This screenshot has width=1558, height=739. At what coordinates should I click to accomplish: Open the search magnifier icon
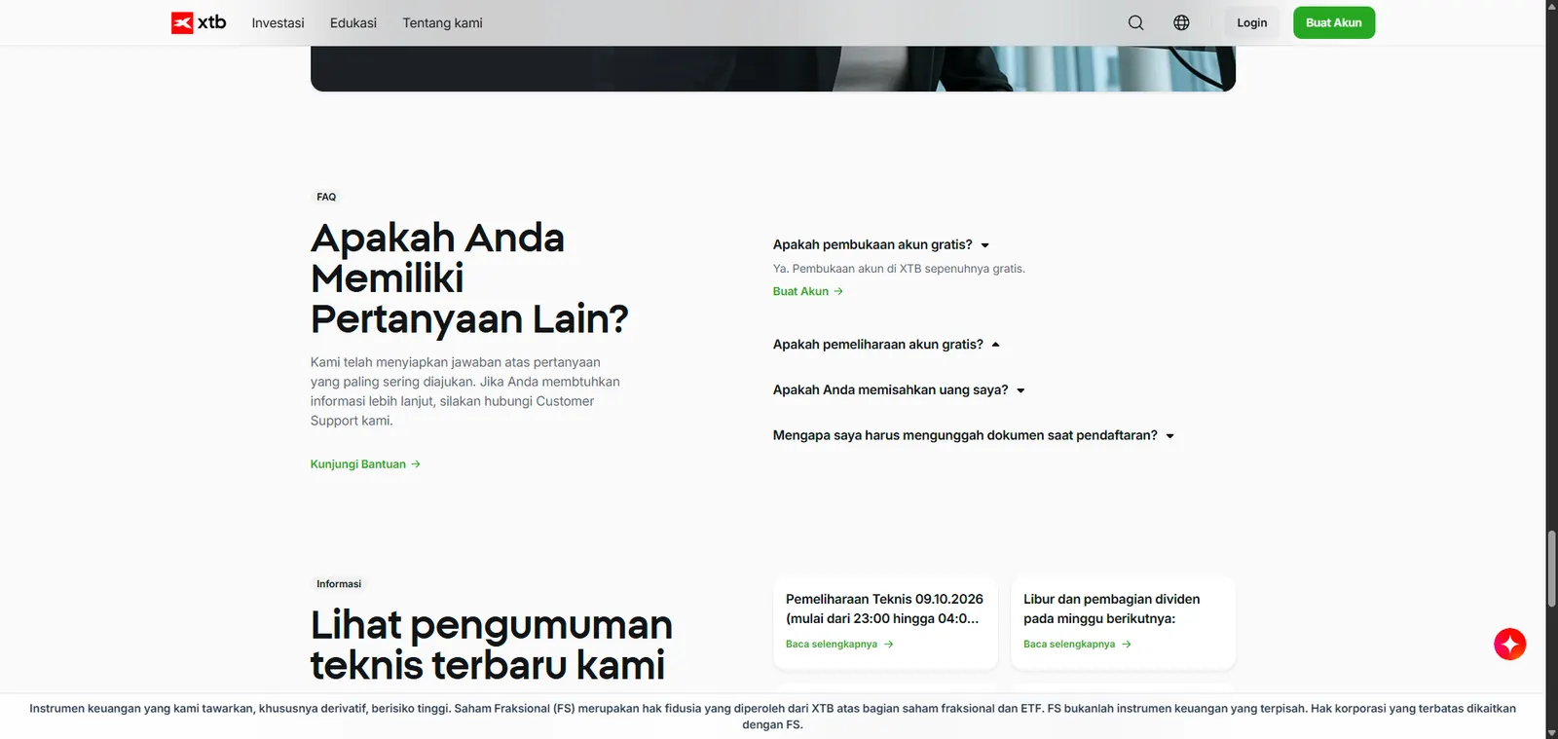click(1135, 22)
